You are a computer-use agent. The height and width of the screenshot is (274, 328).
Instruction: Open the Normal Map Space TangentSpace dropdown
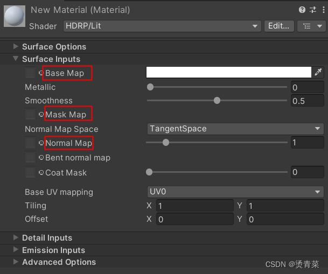click(x=235, y=129)
